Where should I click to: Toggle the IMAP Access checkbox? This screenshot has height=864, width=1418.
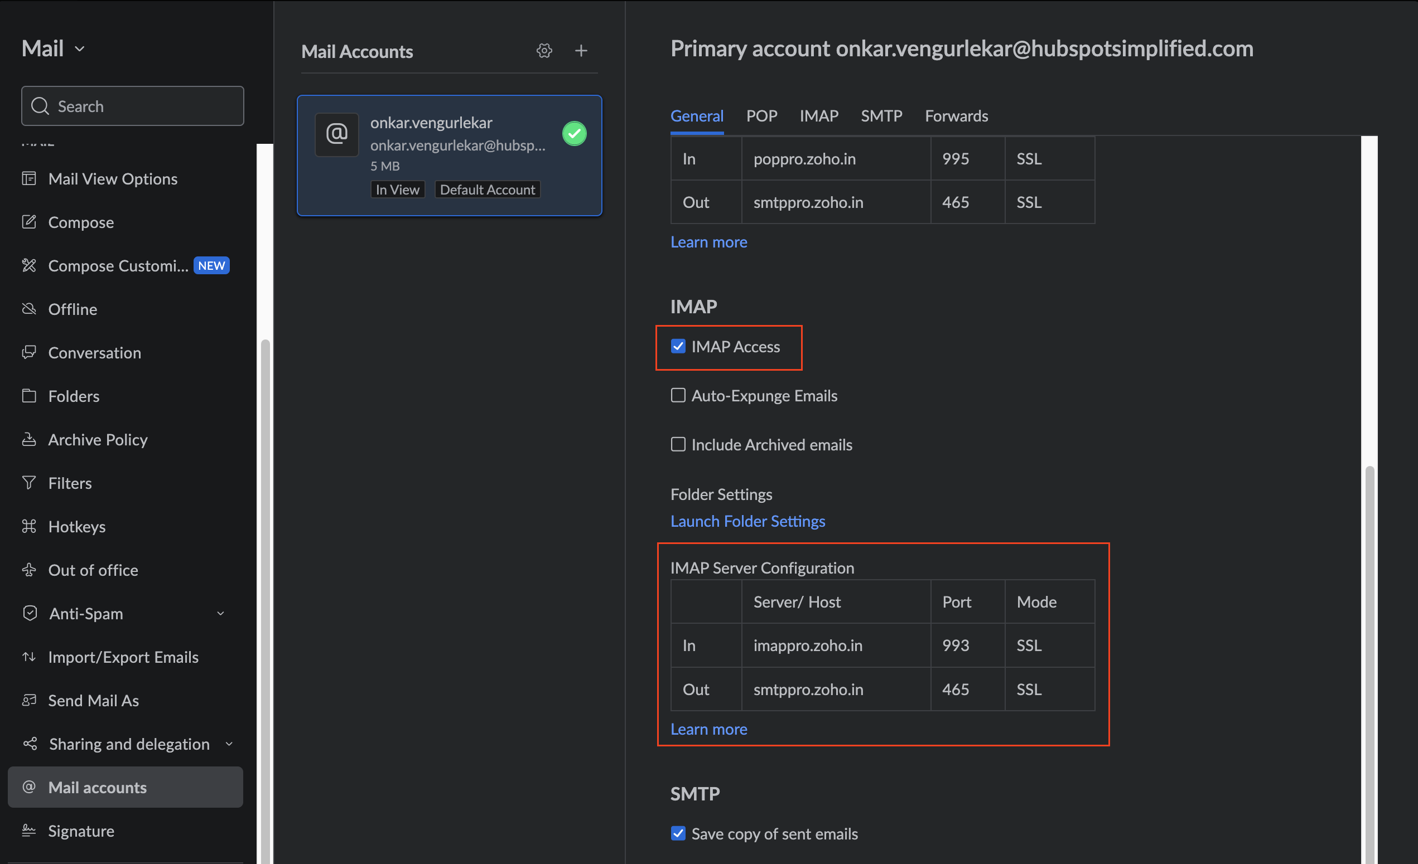pyautogui.click(x=677, y=346)
